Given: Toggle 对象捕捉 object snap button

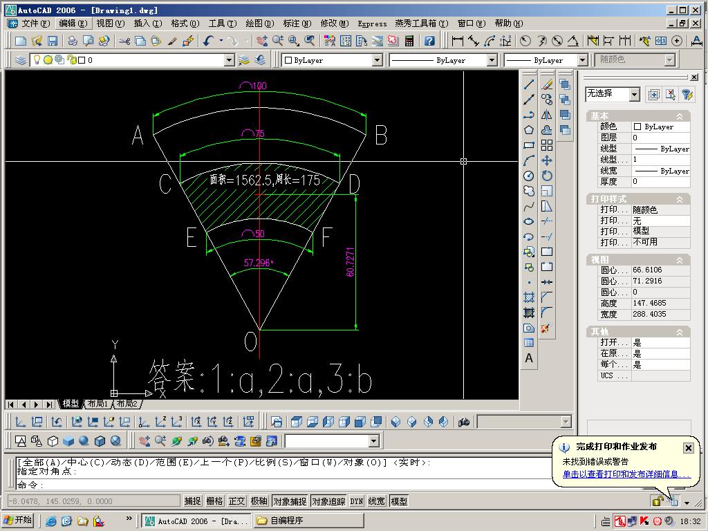Looking at the screenshot, I should pyautogui.click(x=290, y=501).
